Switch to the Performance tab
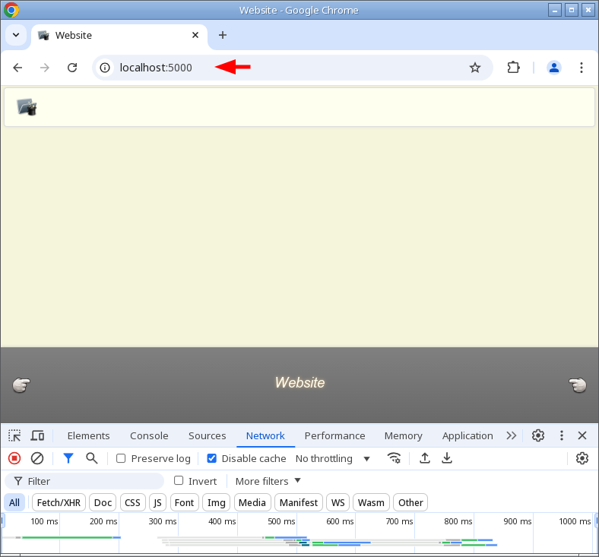This screenshot has height=557, width=599. 334,435
